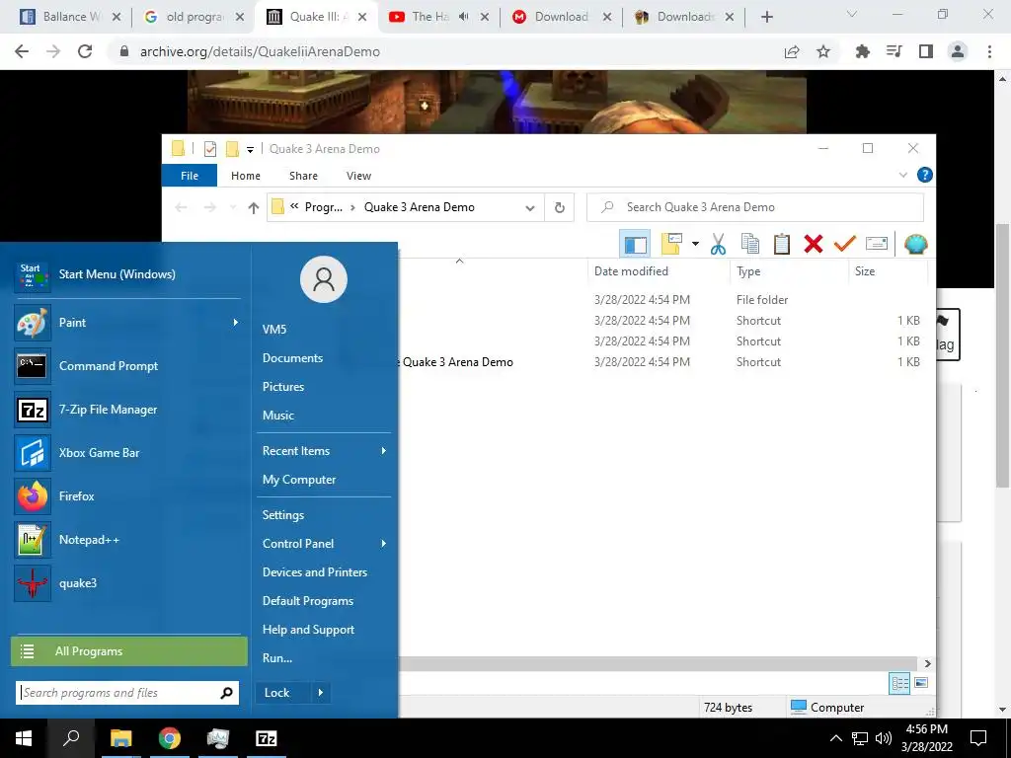This screenshot has height=758, width=1011.
Task: Launch Firefox from Start menu
Action: (x=127, y=496)
